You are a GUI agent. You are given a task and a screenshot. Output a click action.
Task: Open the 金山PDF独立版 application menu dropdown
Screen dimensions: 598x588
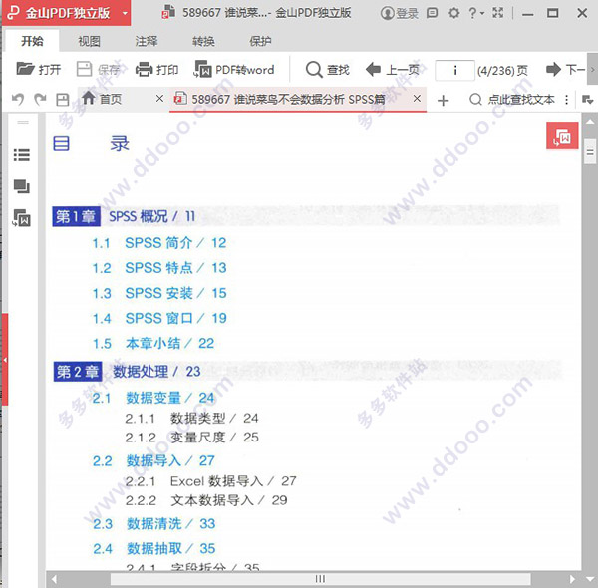(x=125, y=13)
